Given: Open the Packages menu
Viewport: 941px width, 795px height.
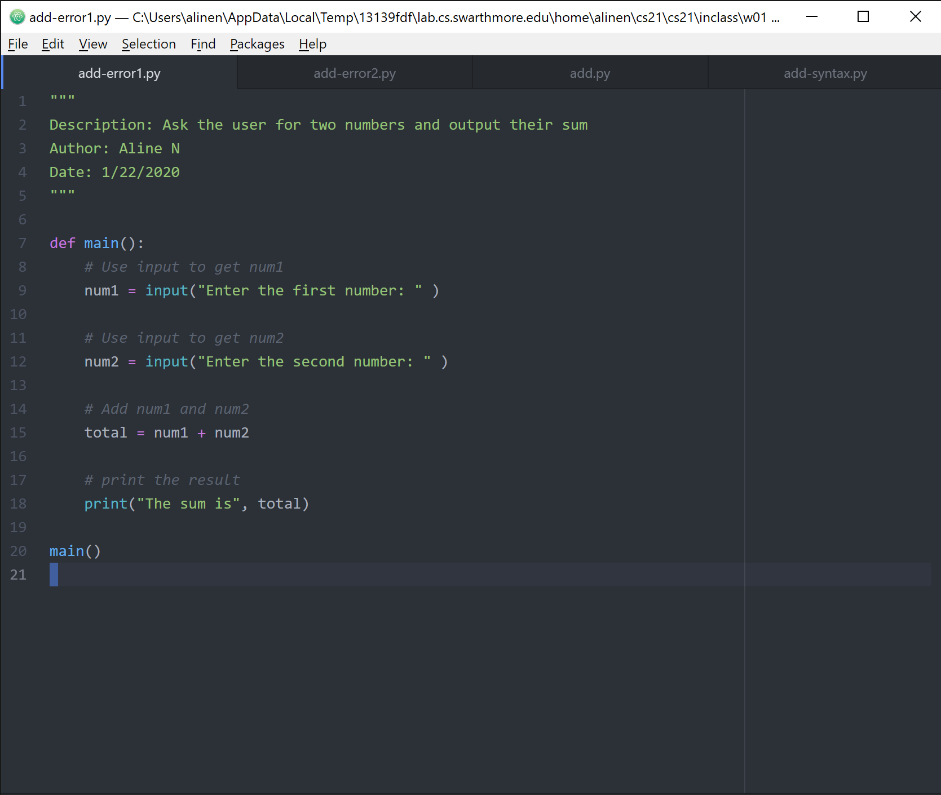Looking at the screenshot, I should (257, 44).
